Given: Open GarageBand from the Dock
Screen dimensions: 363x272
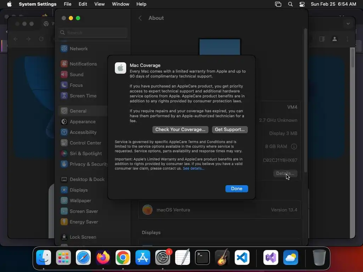Looking at the screenshot, I should pyautogui.click(x=222, y=257).
